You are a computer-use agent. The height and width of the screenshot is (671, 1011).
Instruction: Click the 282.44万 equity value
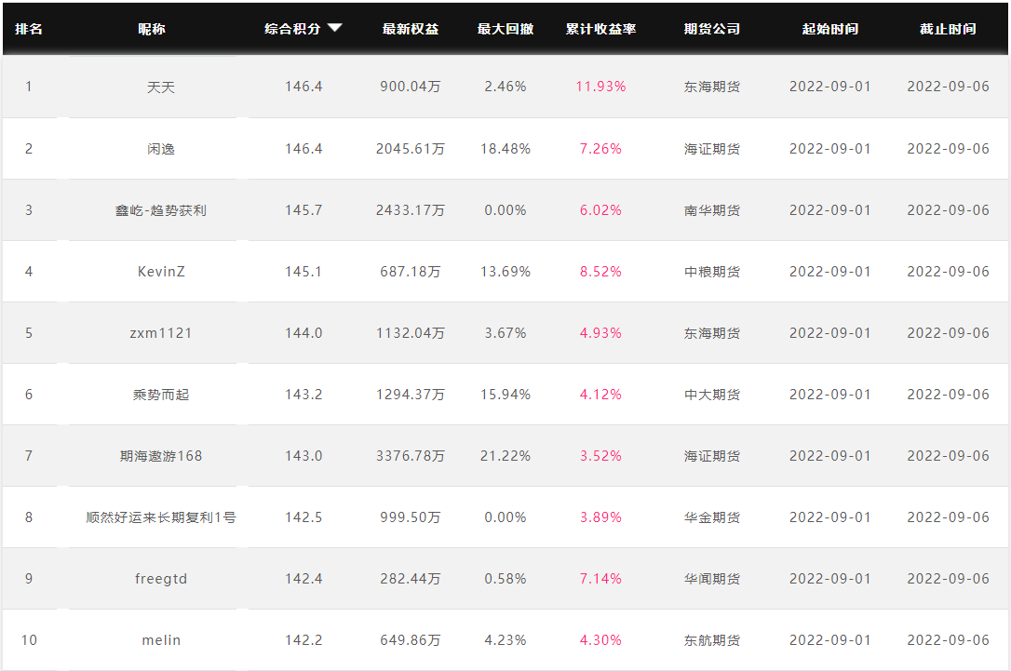click(410, 579)
